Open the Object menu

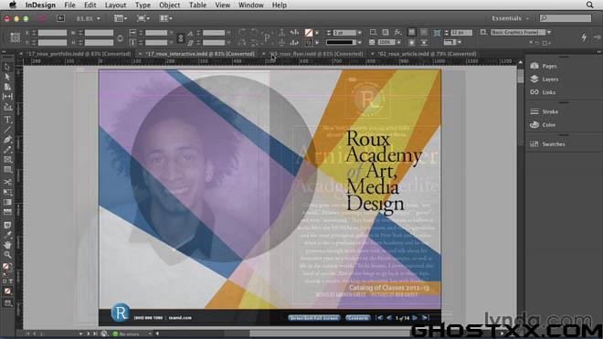coord(170,5)
